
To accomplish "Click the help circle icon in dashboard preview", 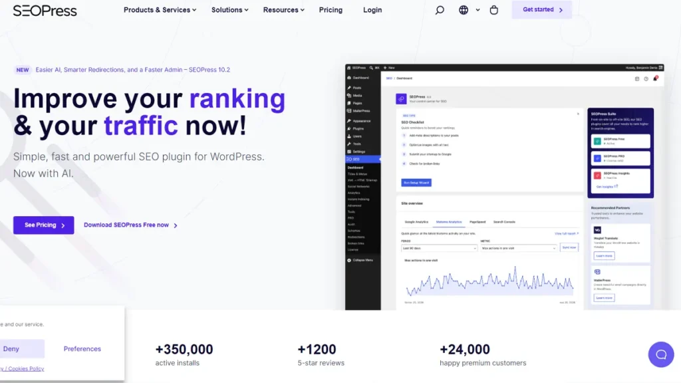I will 646,79.
